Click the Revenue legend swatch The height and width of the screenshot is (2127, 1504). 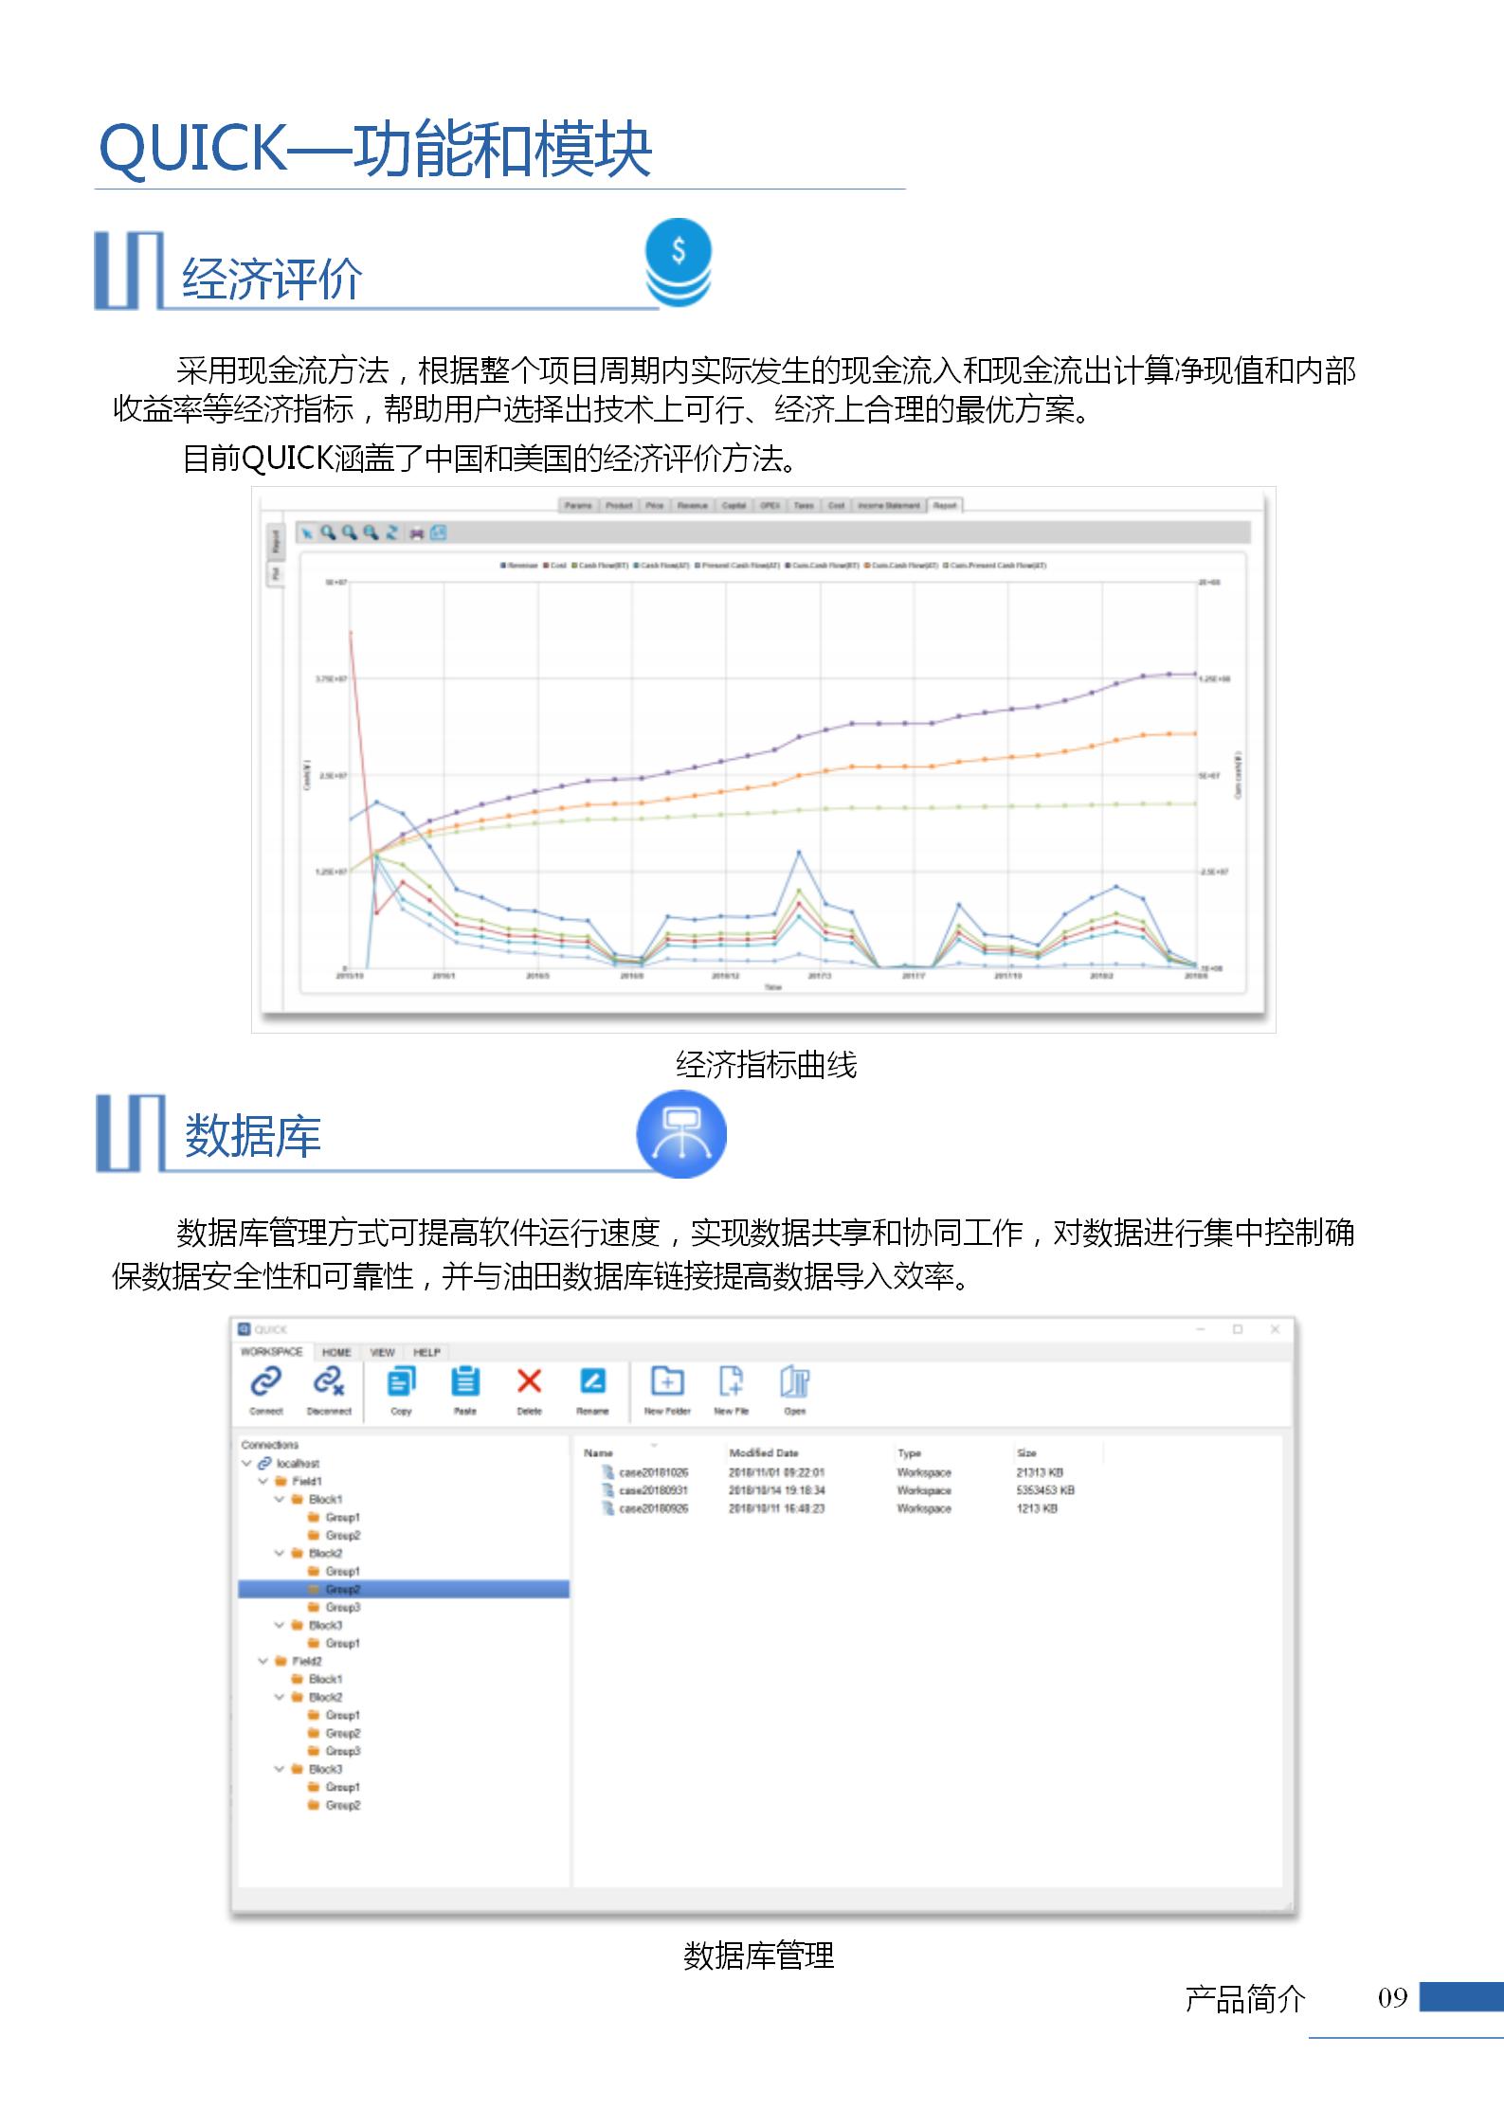click(503, 566)
